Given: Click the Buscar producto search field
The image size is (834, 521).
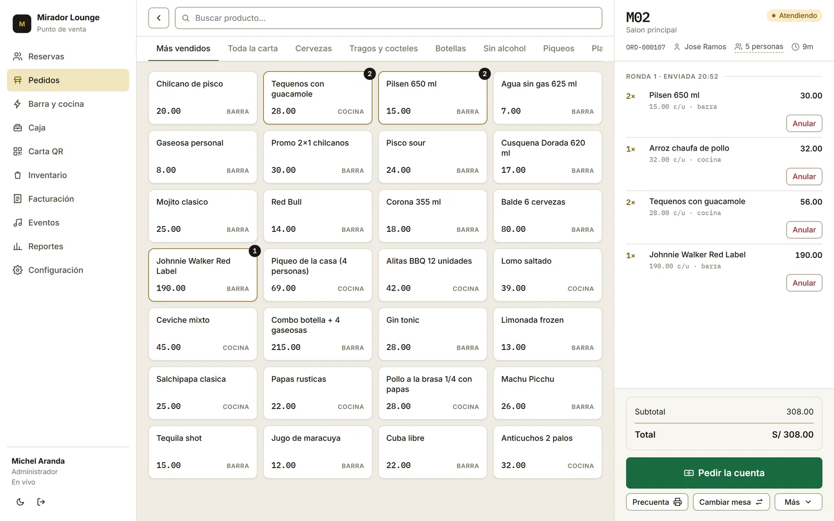Looking at the screenshot, I should [388, 18].
